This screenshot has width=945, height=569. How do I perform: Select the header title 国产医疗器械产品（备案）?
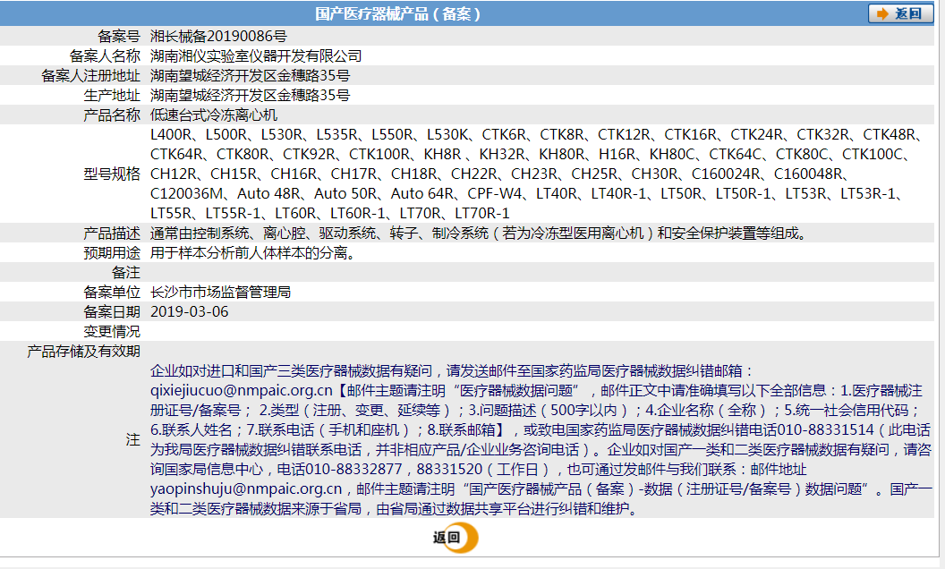pyautogui.click(x=397, y=13)
